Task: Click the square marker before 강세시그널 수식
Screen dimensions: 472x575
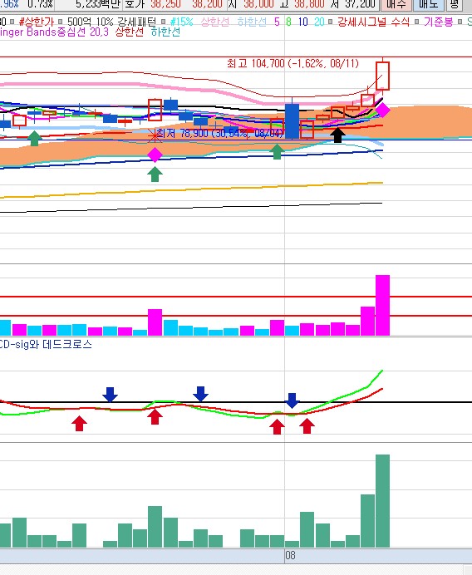Action: pyautogui.click(x=331, y=22)
